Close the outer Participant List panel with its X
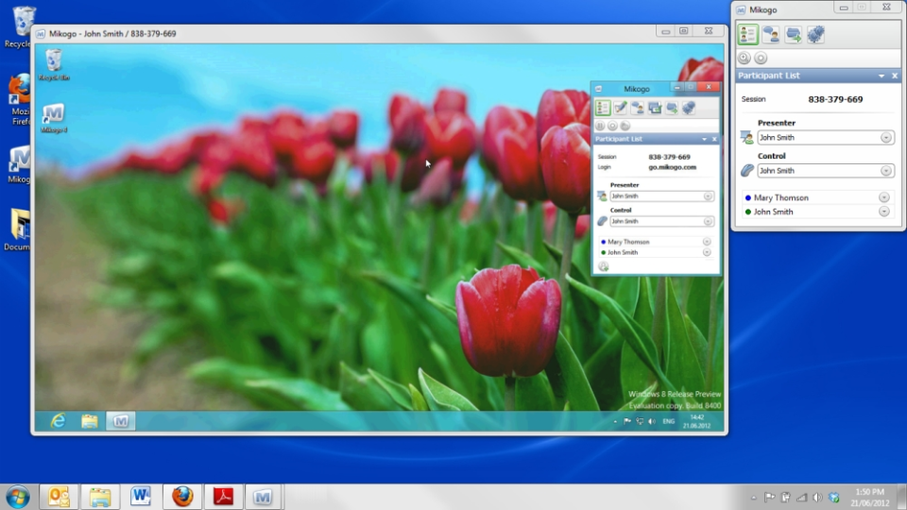The image size is (907, 510). [x=895, y=76]
